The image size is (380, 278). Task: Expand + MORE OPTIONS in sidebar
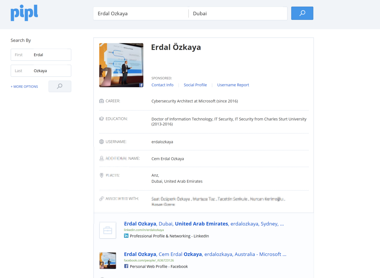pyautogui.click(x=24, y=87)
